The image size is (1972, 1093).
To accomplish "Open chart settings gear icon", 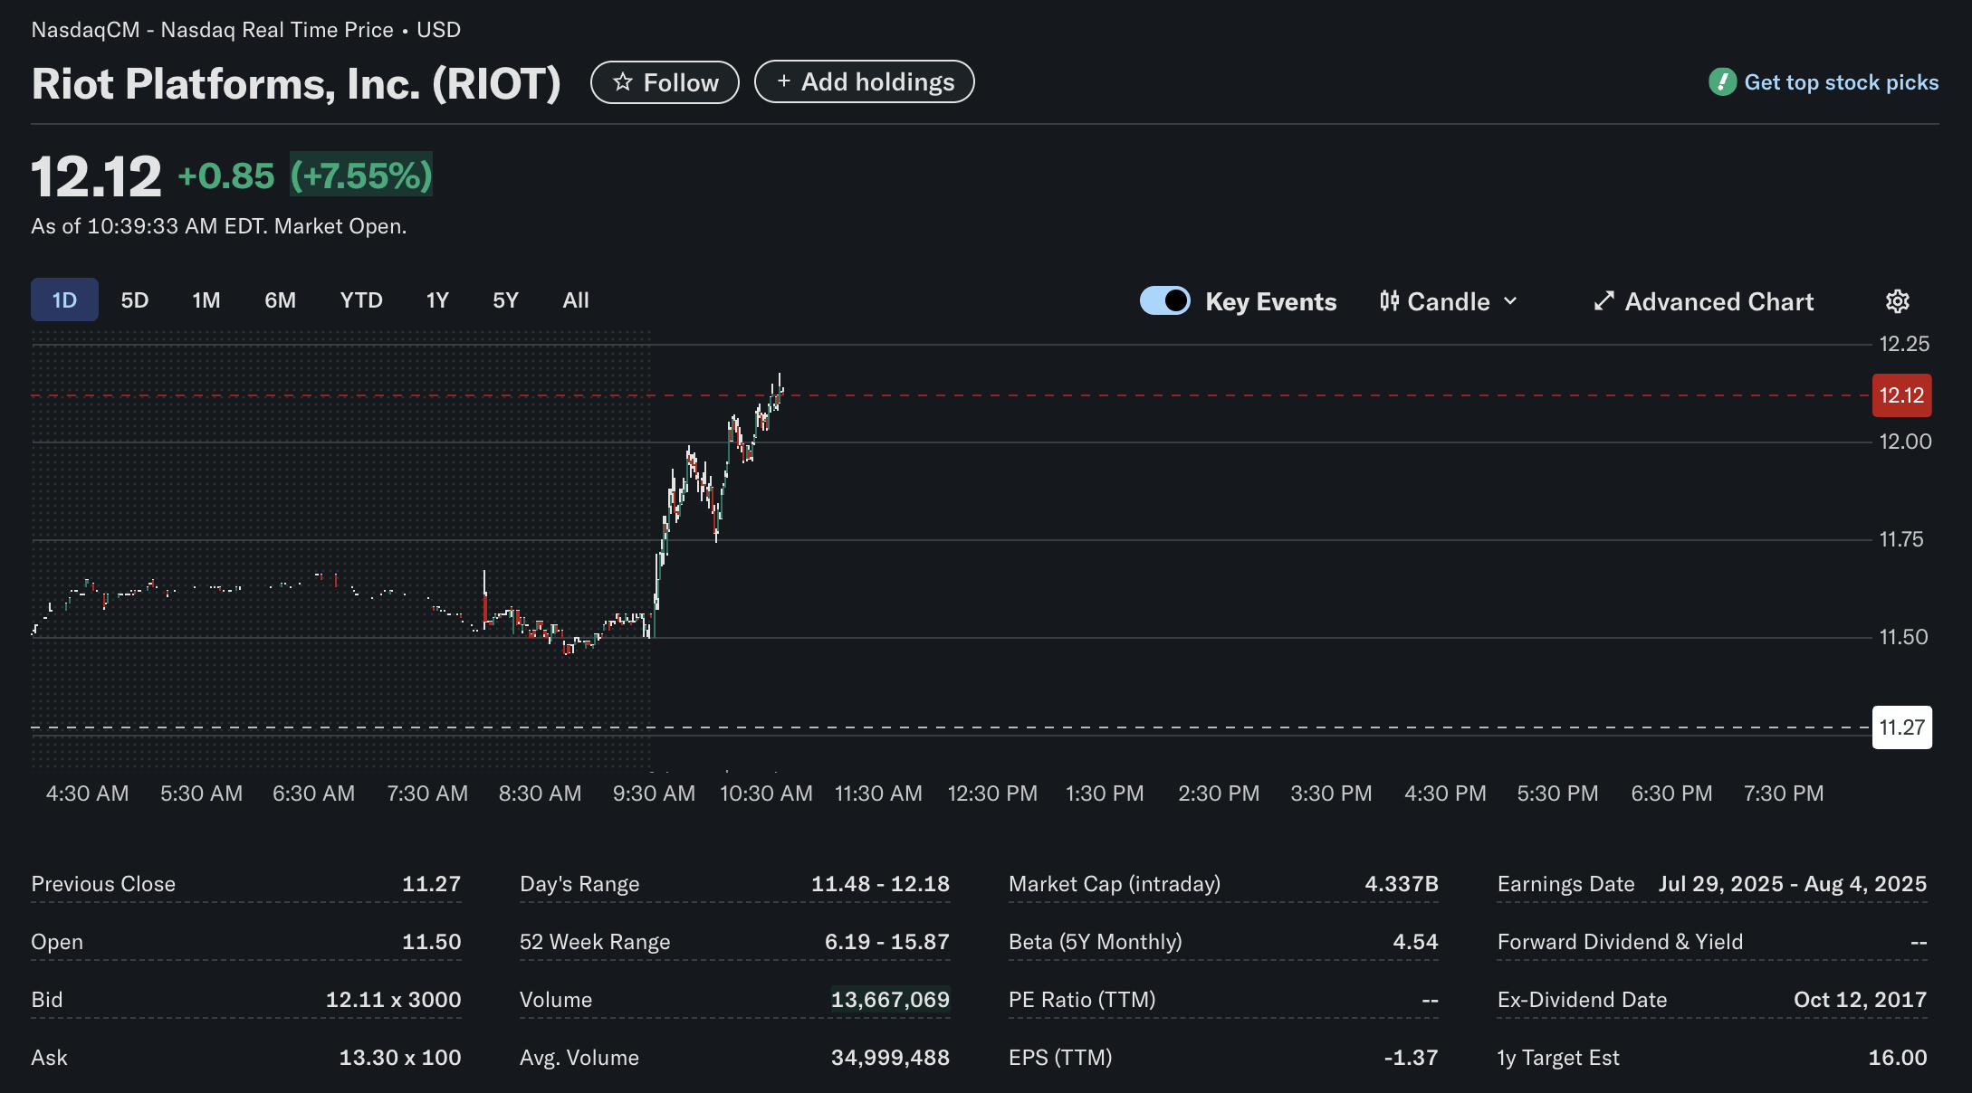I will click(1898, 301).
